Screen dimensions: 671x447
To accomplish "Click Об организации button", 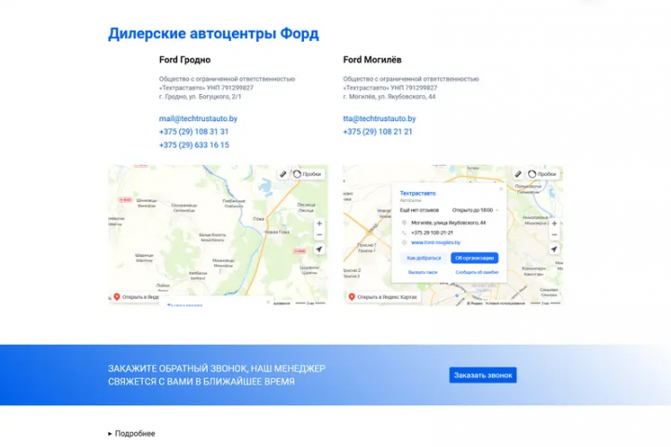I will click(474, 258).
